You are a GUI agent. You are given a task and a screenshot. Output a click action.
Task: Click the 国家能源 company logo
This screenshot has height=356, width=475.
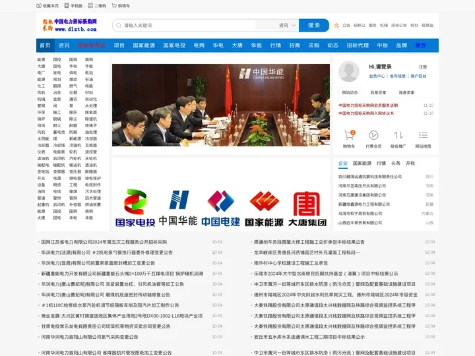[x=264, y=208]
